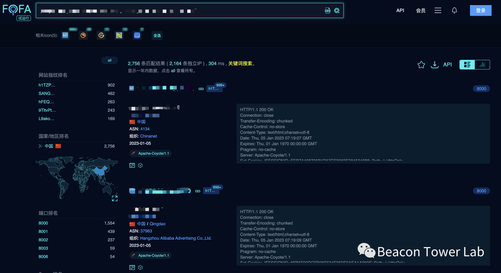Click the 'all' link to view all data
The image size is (501, 273).
coord(173,71)
